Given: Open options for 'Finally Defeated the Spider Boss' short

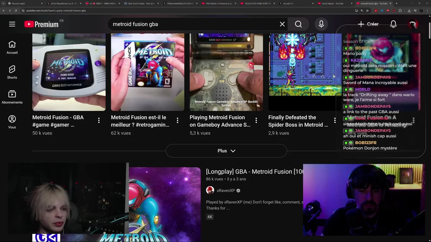Looking at the screenshot, I should pos(335,120).
